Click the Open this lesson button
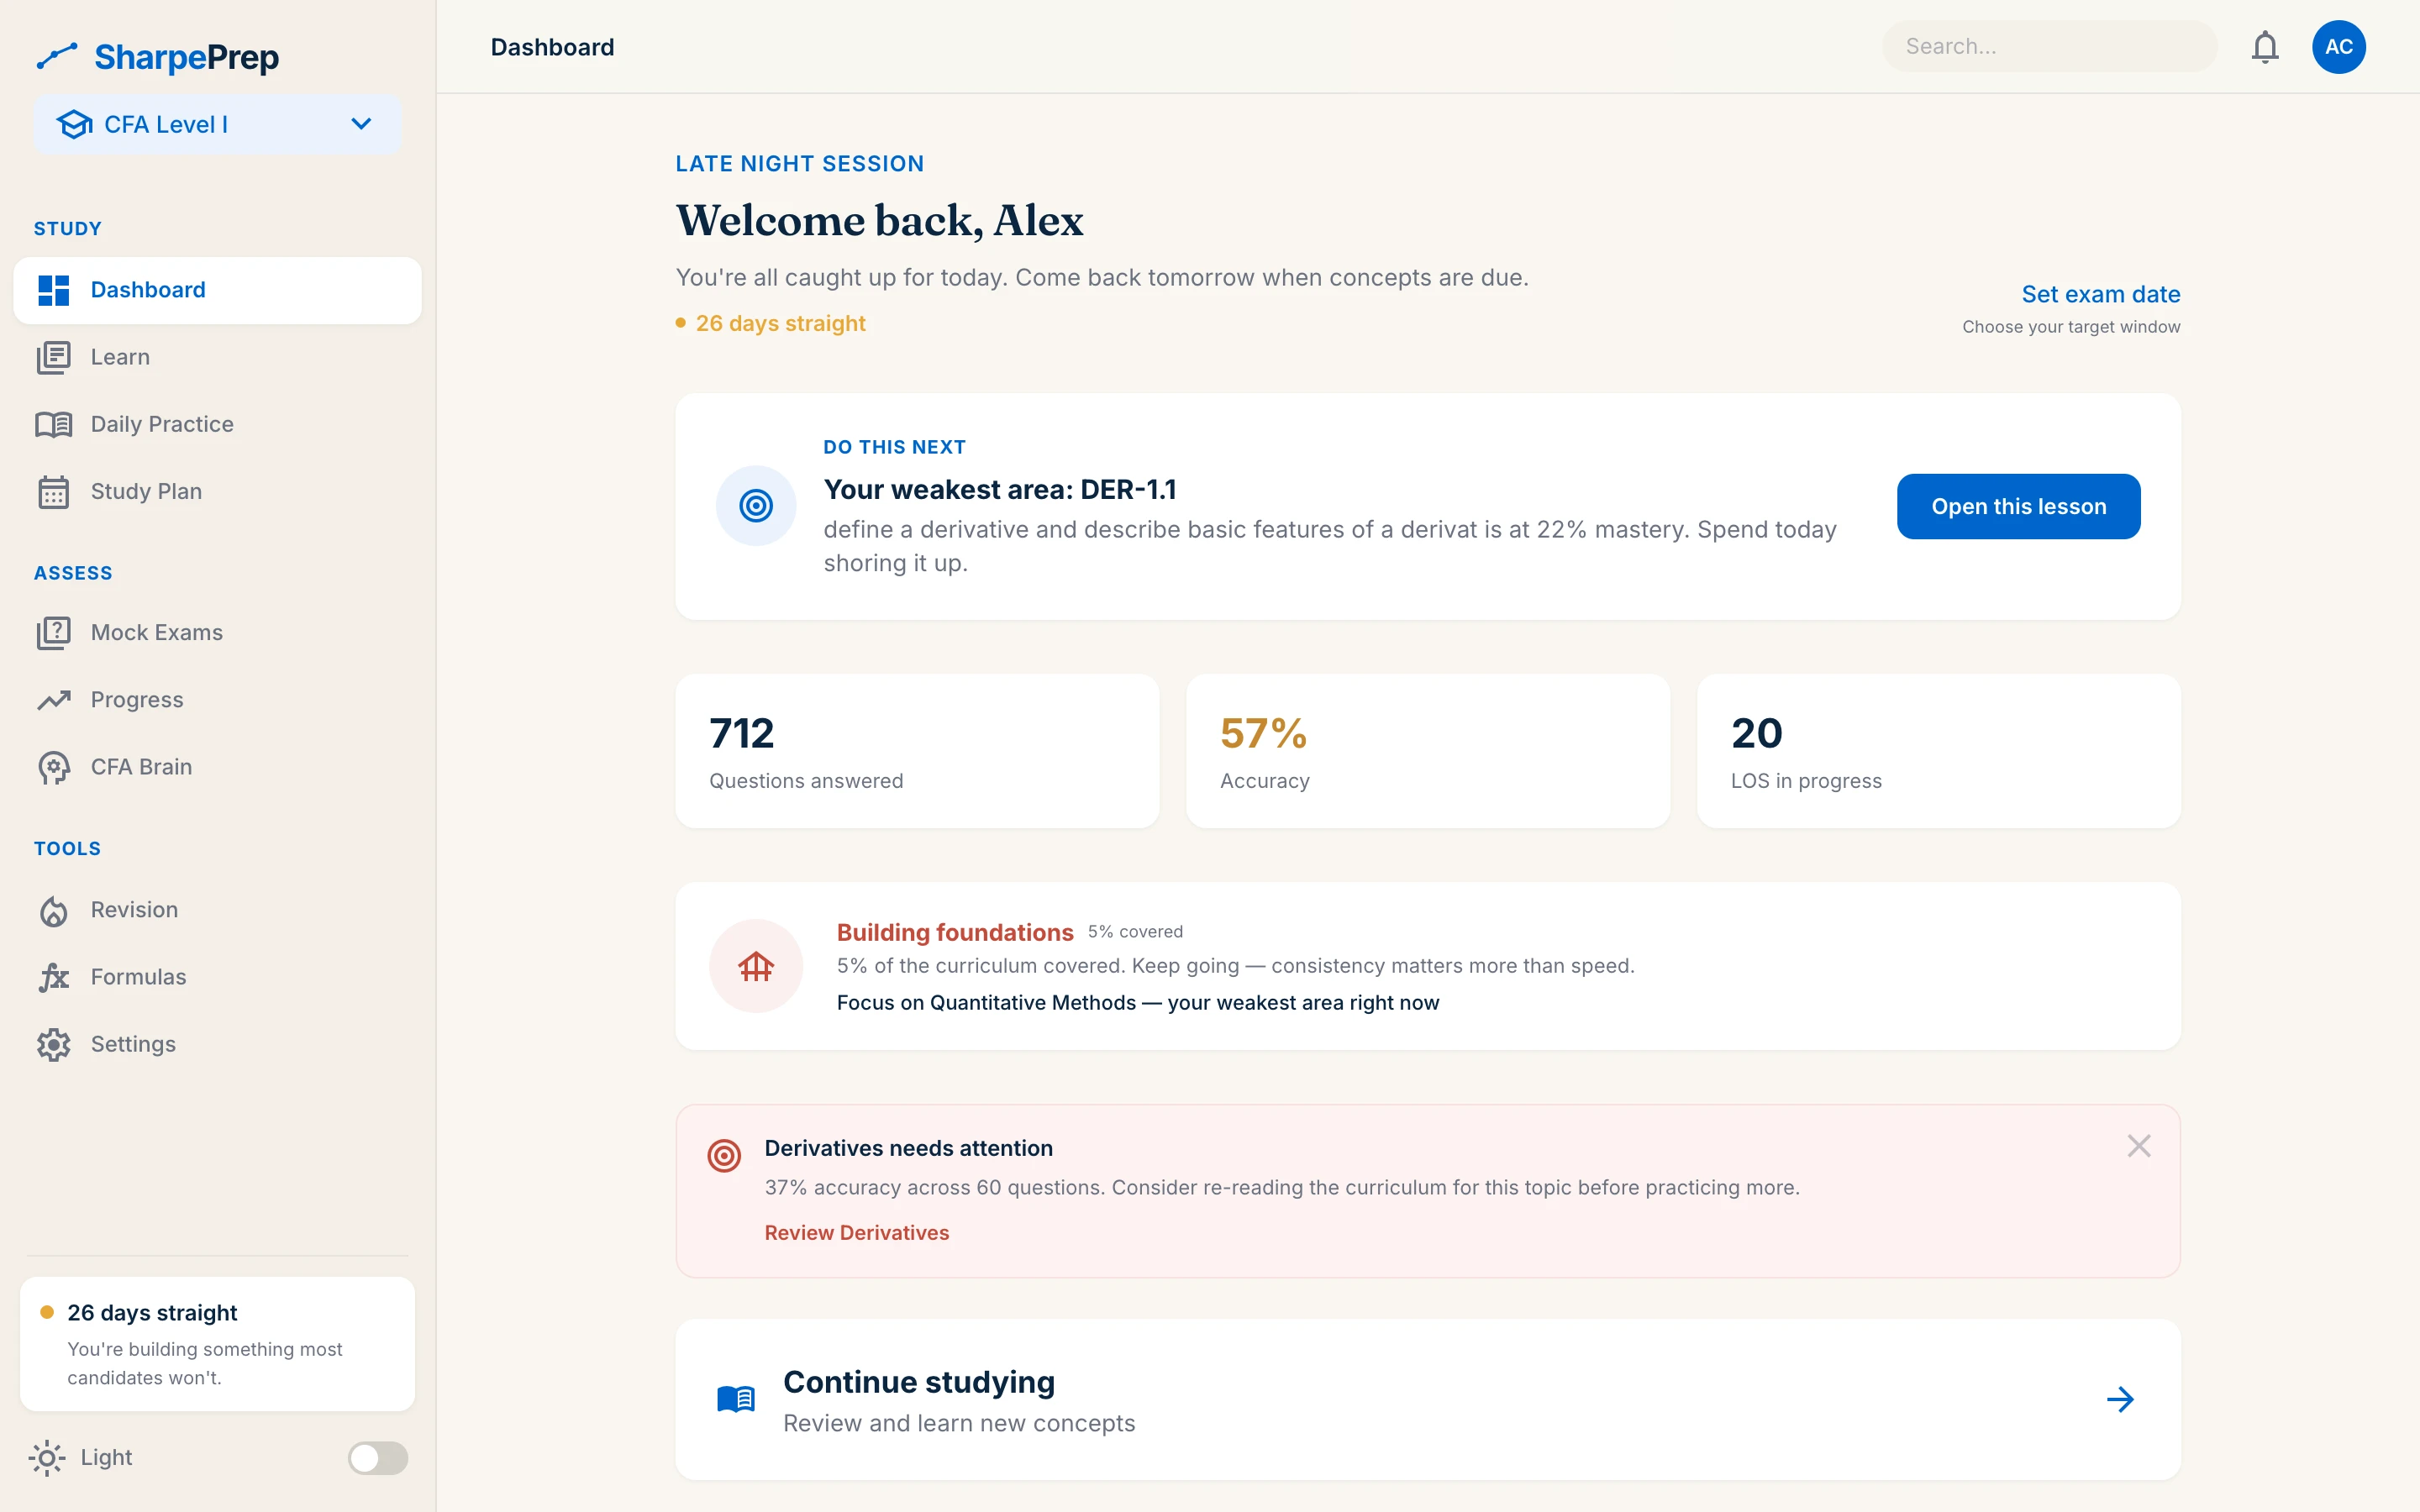 2018,506
